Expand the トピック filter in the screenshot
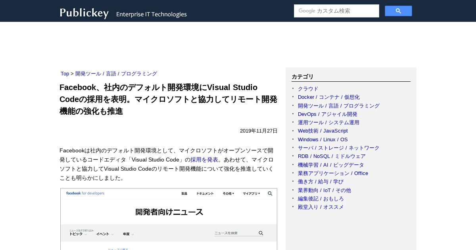This screenshot has height=250, width=476. tap(78, 234)
